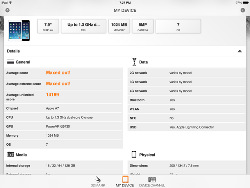Screen dimensions: 250x188
Task: Tap the 'Dimensions' row label
Action: pos(139,166)
